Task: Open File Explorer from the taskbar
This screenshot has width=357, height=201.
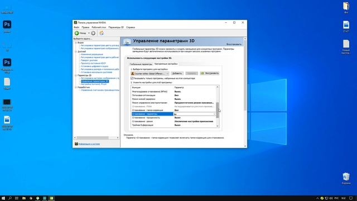Action: pyautogui.click(x=23, y=198)
